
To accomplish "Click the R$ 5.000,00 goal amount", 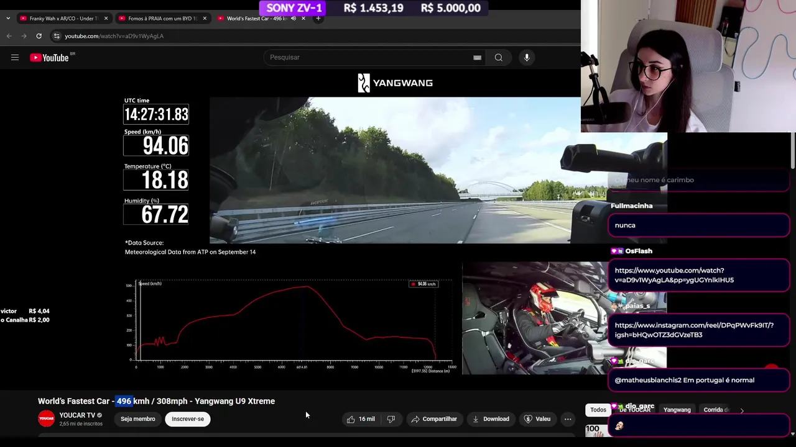I will pos(451,8).
